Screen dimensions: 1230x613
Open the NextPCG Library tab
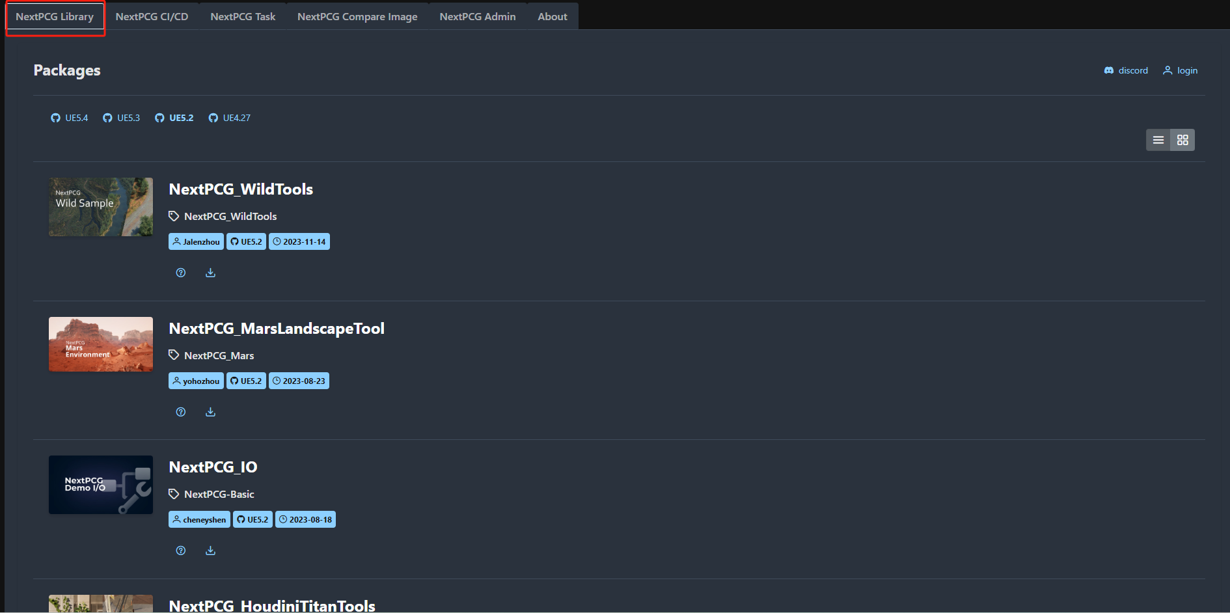(x=55, y=16)
